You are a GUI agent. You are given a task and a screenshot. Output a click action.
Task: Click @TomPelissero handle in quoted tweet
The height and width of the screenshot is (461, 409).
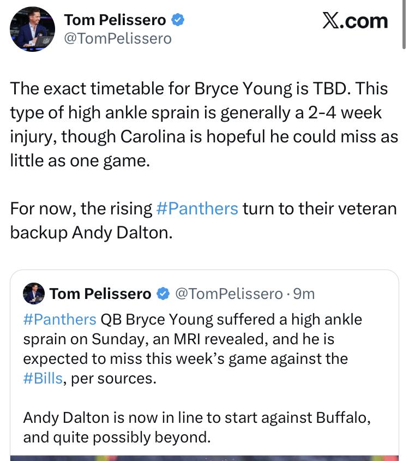228,294
